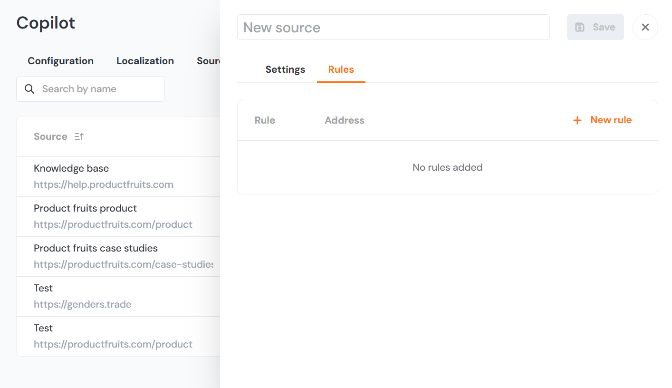Focus the New source name field
The image size is (672, 388).
[393, 27]
